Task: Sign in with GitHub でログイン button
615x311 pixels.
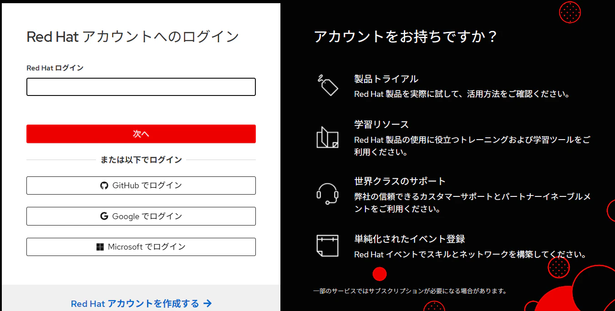Action: tap(141, 186)
